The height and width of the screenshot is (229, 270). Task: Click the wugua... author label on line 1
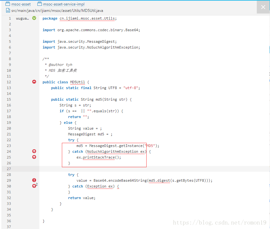click(22, 18)
